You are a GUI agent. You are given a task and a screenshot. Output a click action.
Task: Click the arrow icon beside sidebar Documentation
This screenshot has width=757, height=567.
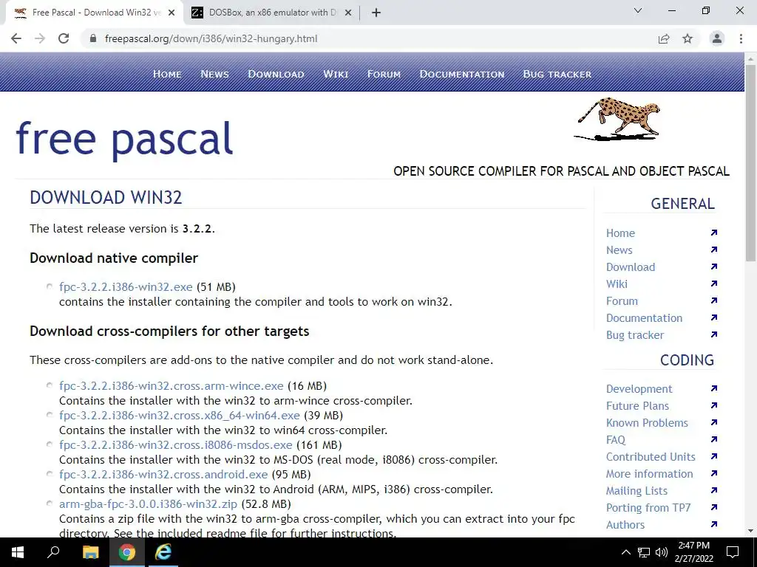click(714, 317)
